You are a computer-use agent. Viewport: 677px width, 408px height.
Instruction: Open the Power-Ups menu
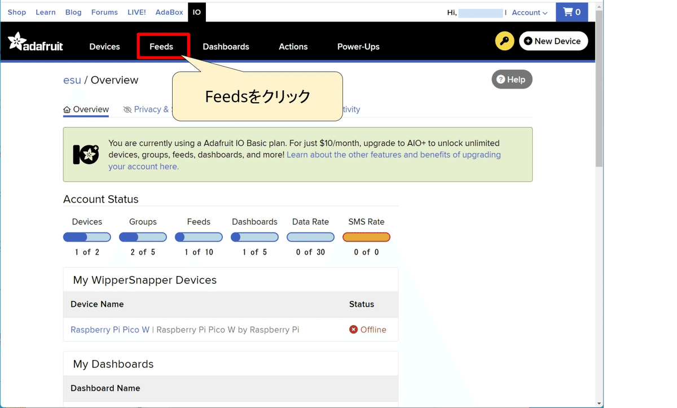358,46
